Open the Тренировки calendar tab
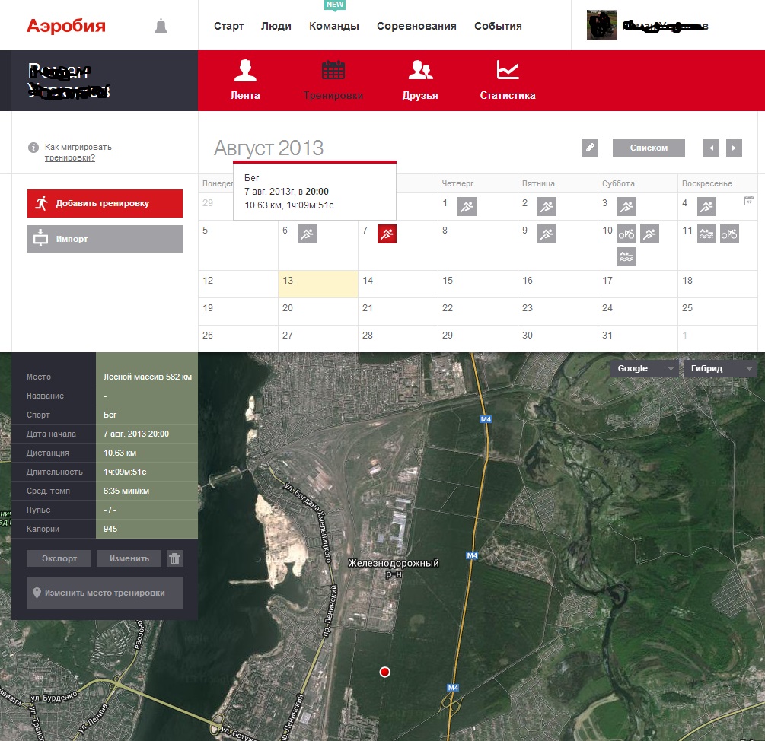This screenshot has height=741, width=765. (333, 79)
